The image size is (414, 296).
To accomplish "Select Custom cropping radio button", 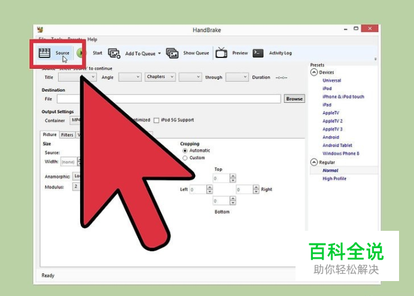I will 185,158.
